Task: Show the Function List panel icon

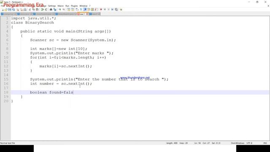Action: pyautogui.click(x=96, y=9)
